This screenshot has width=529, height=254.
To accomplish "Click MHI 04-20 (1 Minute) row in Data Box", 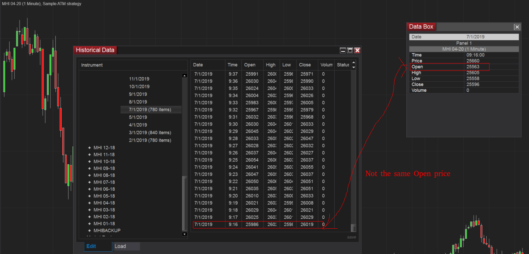I will [464, 49].
